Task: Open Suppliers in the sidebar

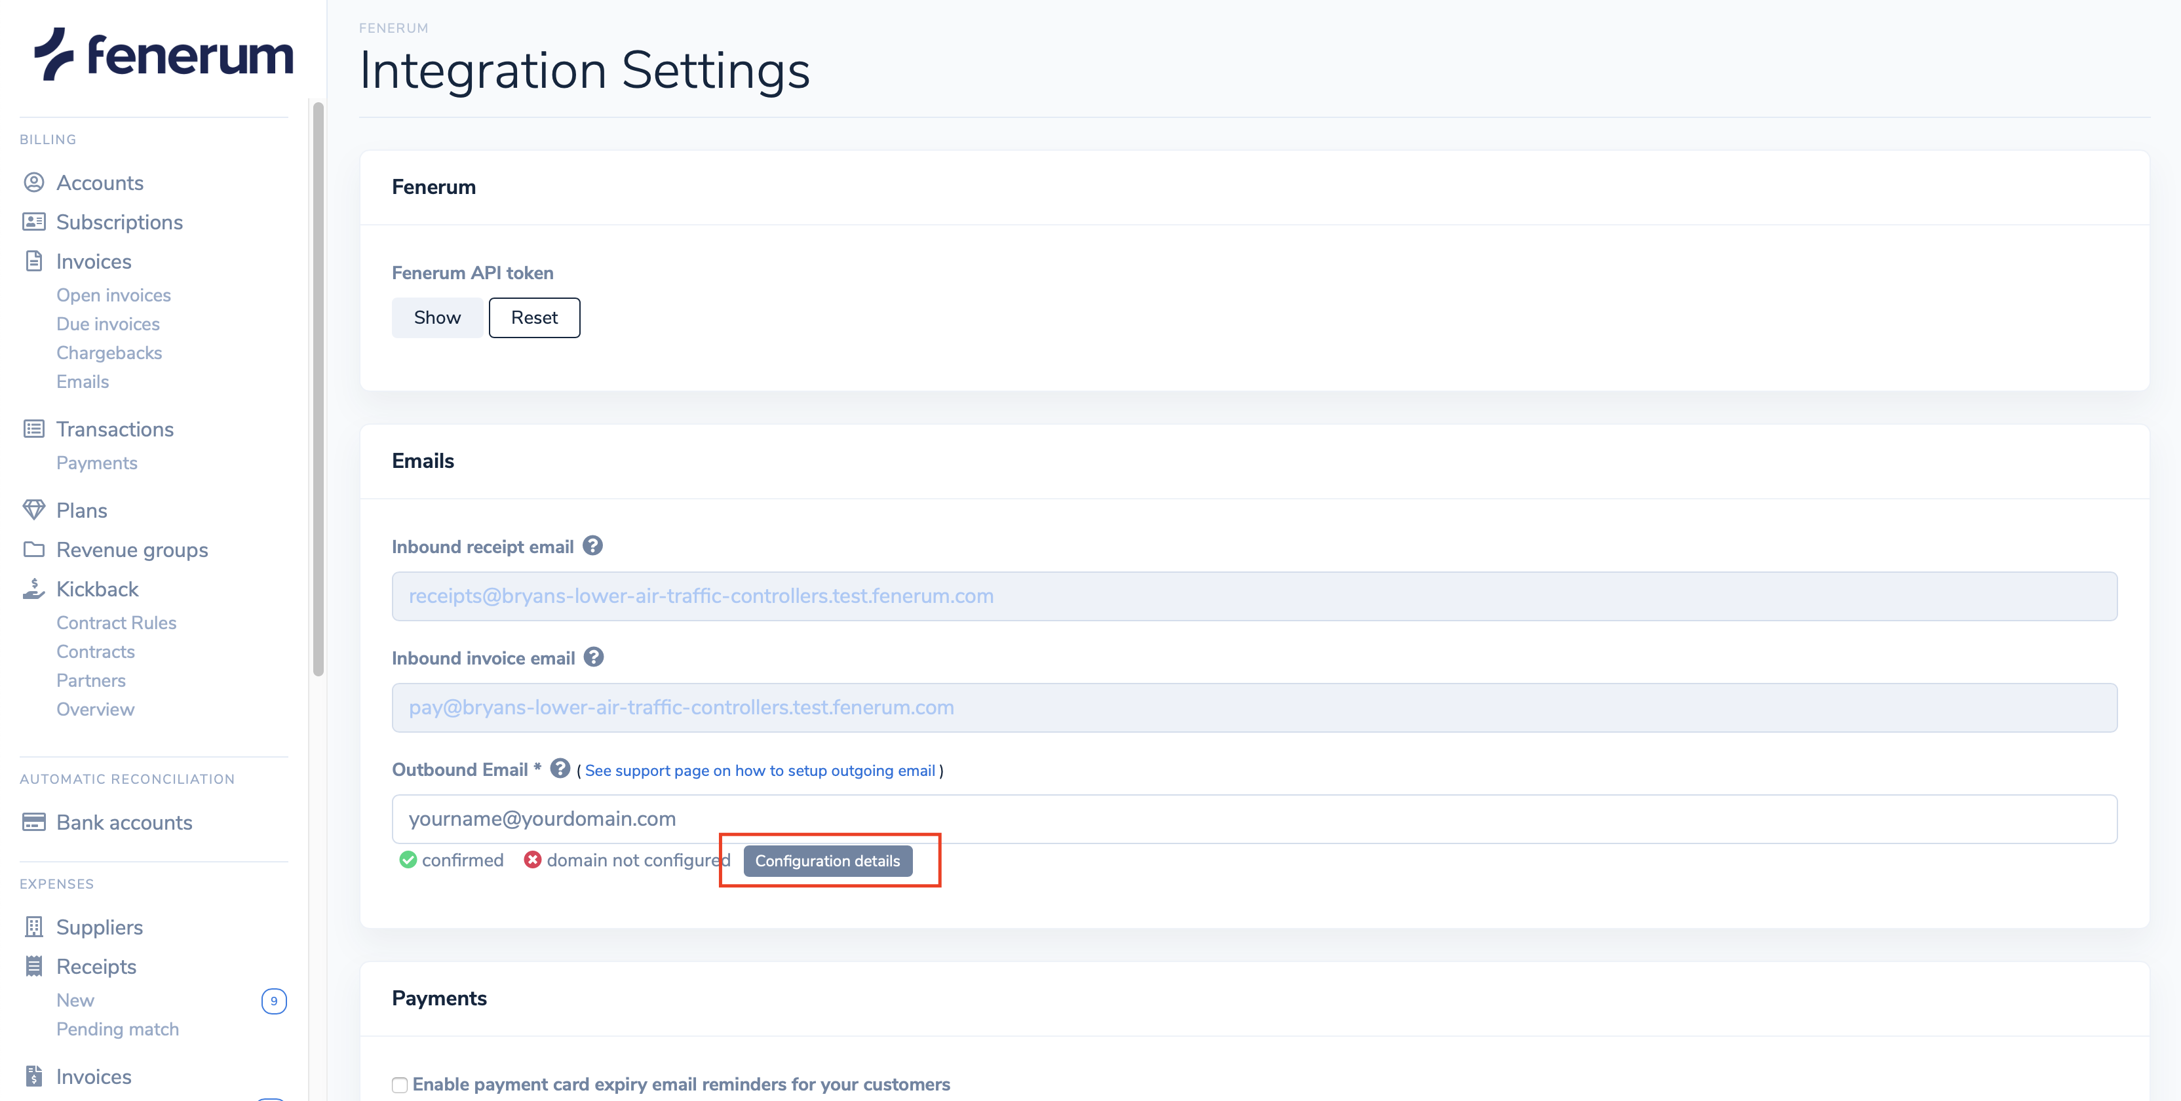Action: point(100,927)
